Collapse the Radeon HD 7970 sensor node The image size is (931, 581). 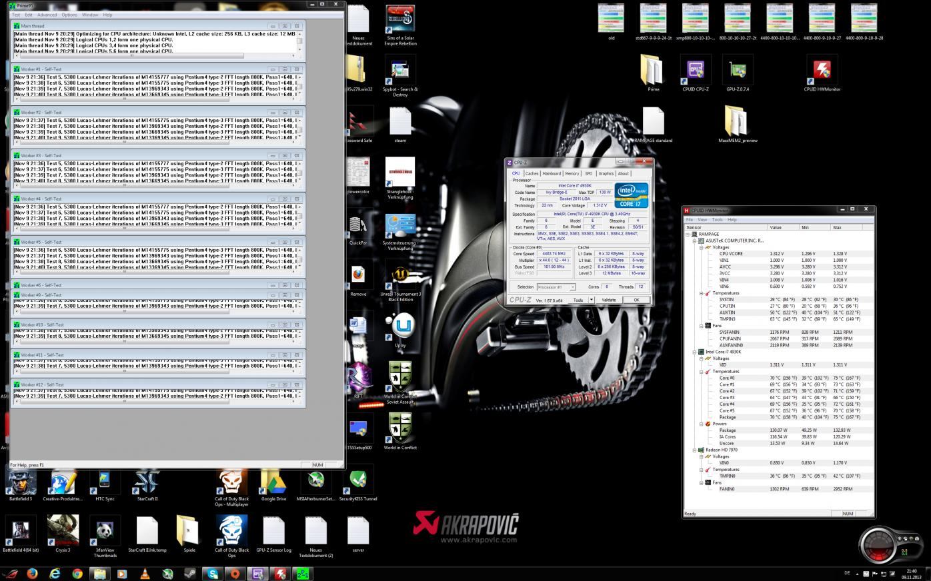694,450
